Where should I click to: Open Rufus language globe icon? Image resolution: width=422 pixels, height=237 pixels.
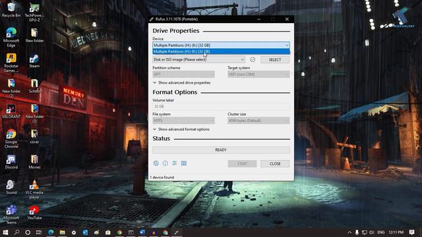pyautogui.click(x=156, y=163)
